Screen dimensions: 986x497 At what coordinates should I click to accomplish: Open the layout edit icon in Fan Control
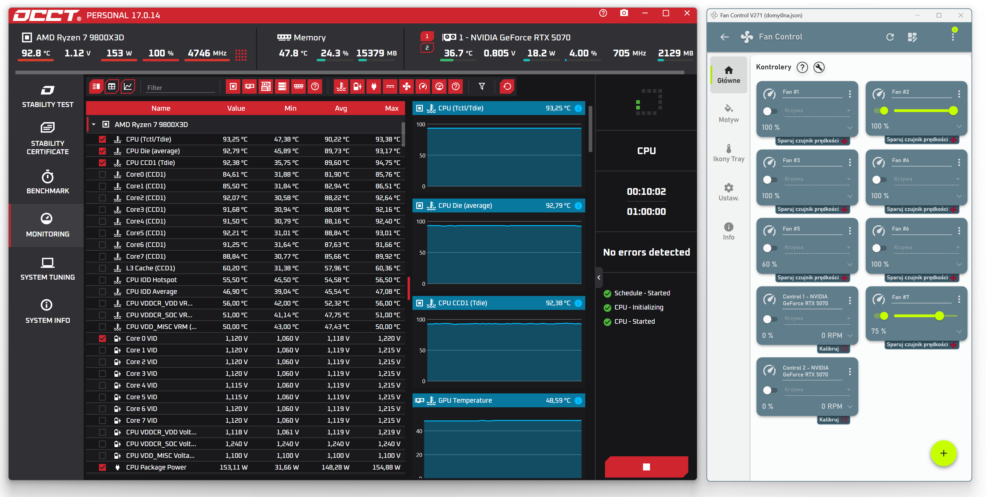913,37
